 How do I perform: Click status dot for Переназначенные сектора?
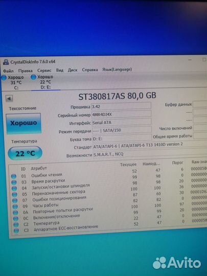click(15, 195)
